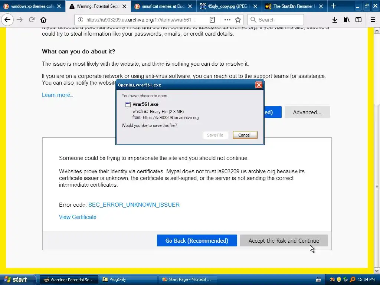Toggle reader view icon in address bar

click(212, 20)
